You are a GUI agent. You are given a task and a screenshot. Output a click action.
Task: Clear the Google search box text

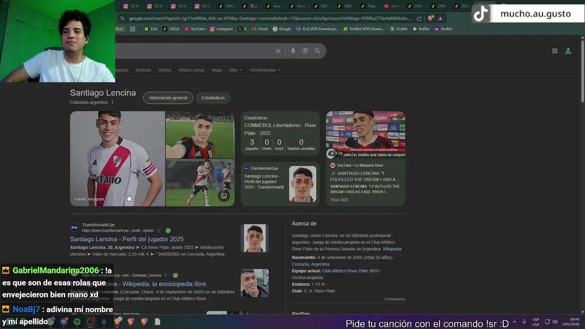click(x=278, y=51)
